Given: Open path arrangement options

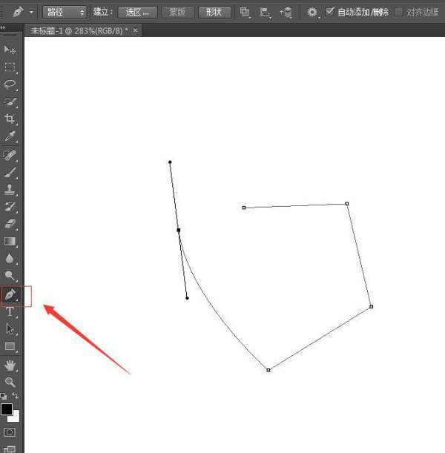Looking at the screenshot, I should pyautogui.click(x=286, y=12).
